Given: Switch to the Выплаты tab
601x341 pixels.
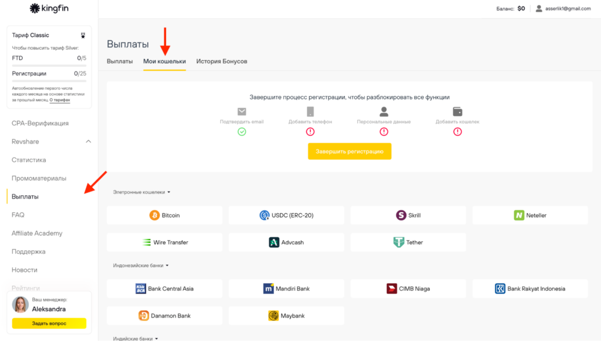Looking at the screenshot, I should [120, 62].
